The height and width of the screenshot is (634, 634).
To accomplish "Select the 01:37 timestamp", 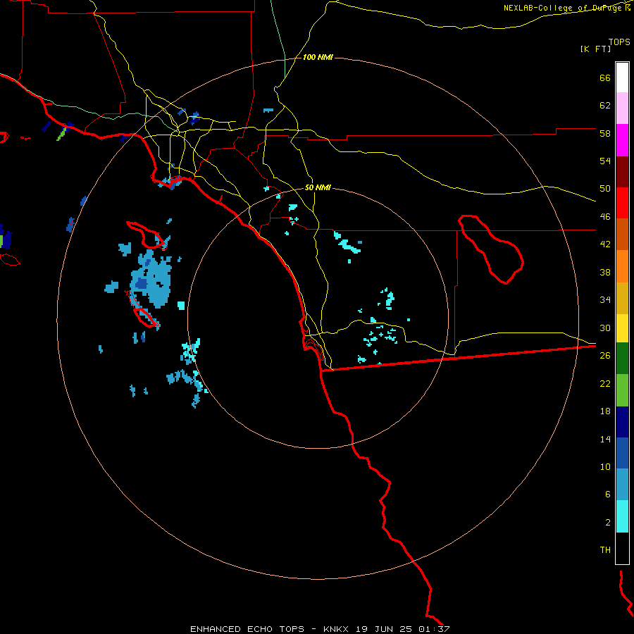I will coord(434,629).
